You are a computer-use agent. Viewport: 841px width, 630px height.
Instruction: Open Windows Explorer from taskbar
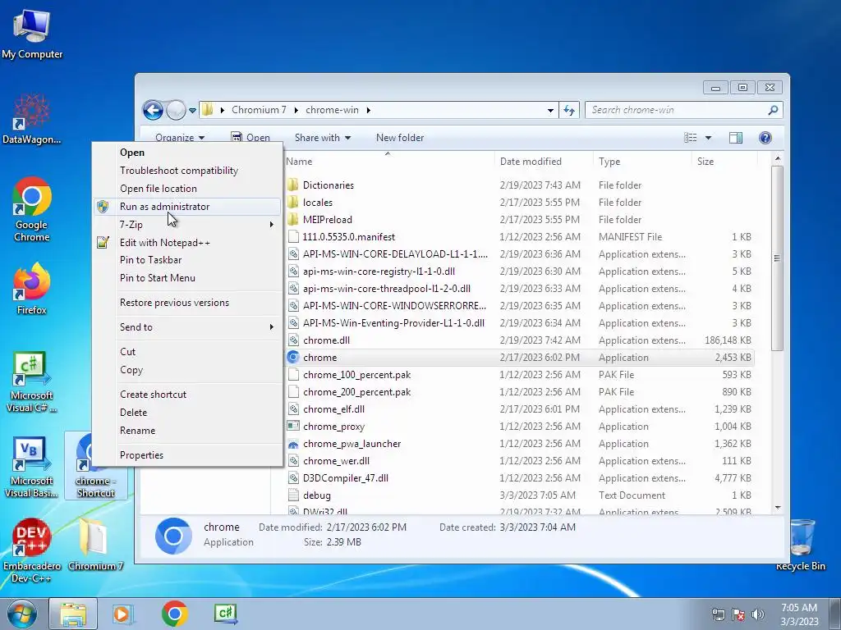point(73,614)
